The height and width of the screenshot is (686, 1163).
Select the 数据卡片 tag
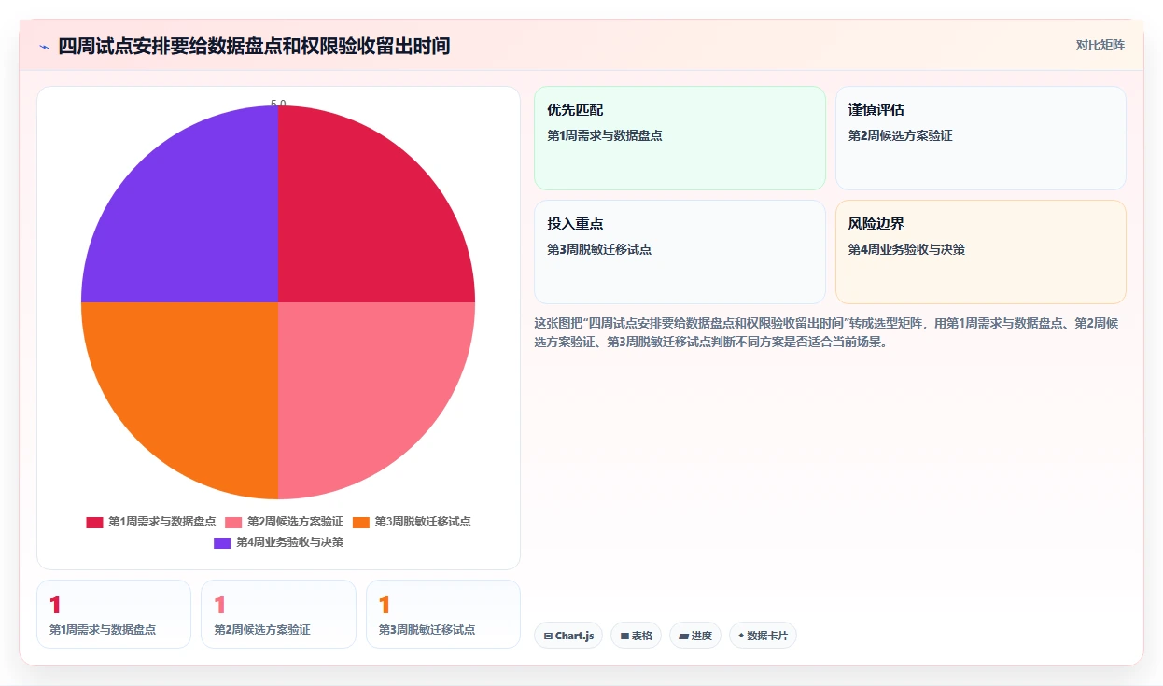point(763,636)
